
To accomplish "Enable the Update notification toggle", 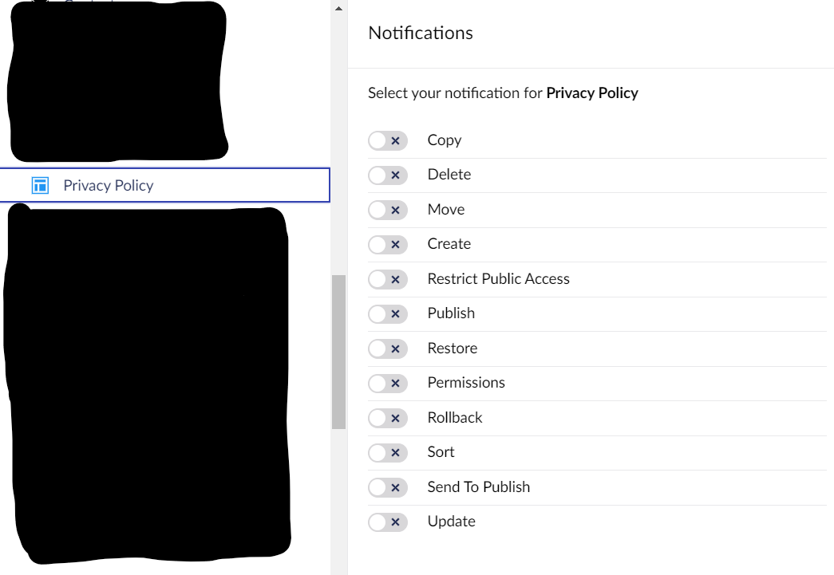I will pyautogui.click(x=388, y=522).
